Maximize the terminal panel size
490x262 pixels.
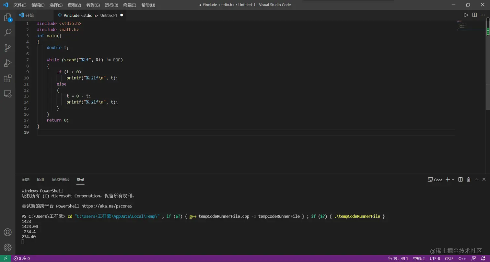(x=477, y=180)
